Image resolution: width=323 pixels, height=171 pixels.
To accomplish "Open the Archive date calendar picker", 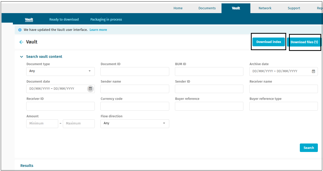I will (313, 71).
